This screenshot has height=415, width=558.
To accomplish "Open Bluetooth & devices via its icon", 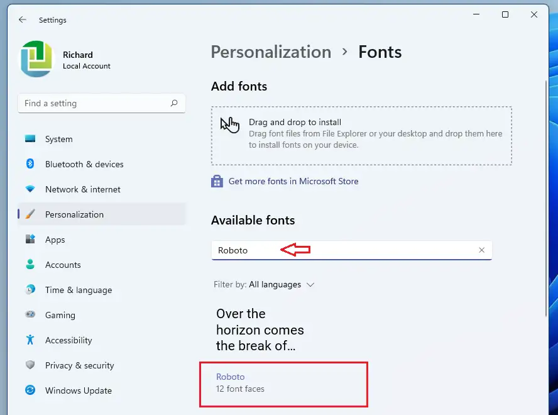I will pos(30,164).
